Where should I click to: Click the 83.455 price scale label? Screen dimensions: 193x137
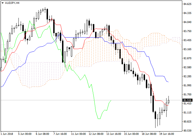tap(187, 40)
